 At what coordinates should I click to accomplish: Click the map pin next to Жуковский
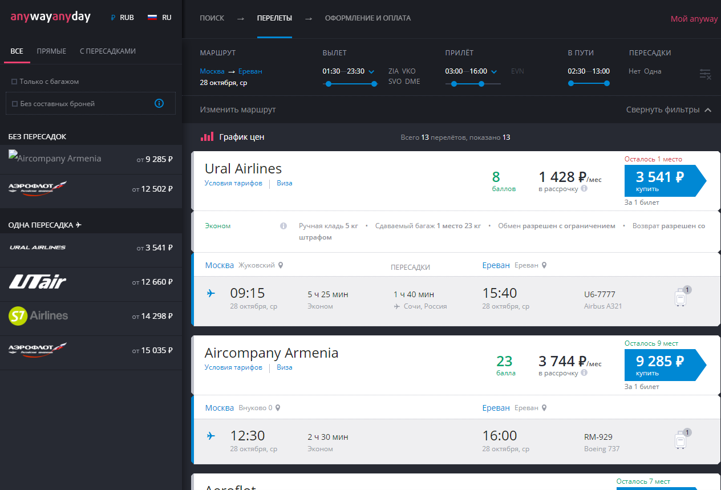pos(280,265)
